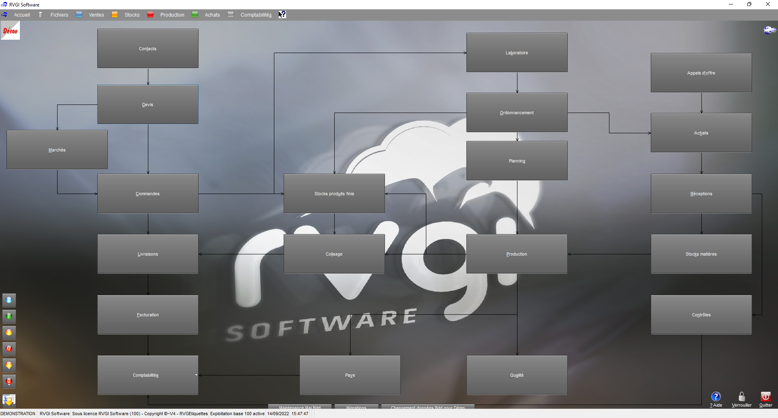Open the orange M sidebar dropdown button
The image size is (778, 418).
[9, 365]
